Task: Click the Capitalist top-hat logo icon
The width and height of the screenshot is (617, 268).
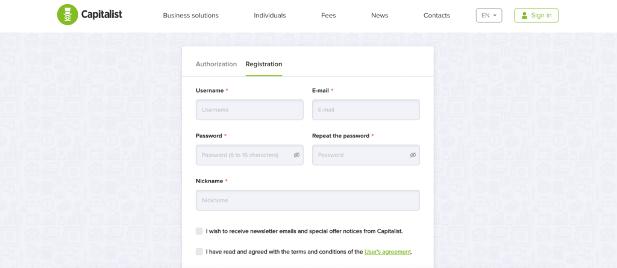Action: coord(67,15)
